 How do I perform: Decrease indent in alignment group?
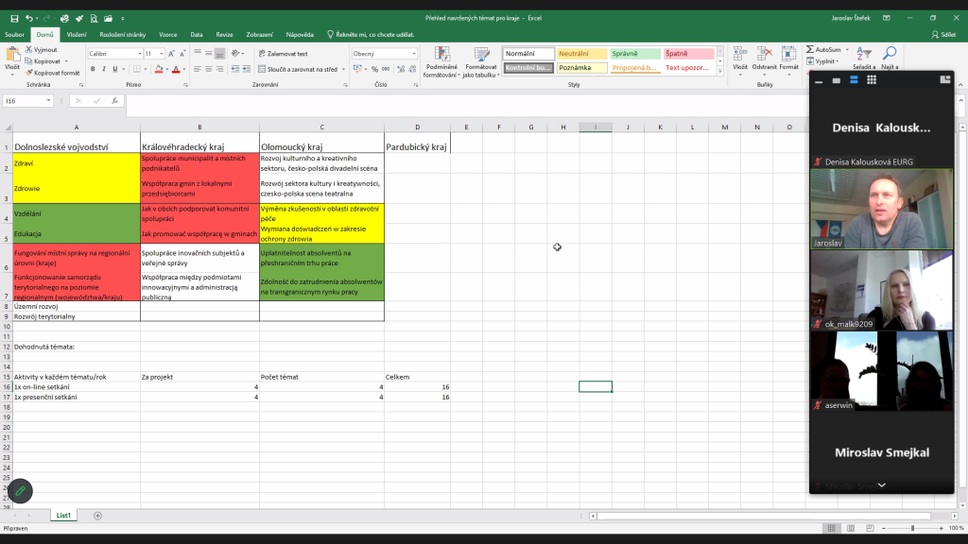[x=235, y=69]
